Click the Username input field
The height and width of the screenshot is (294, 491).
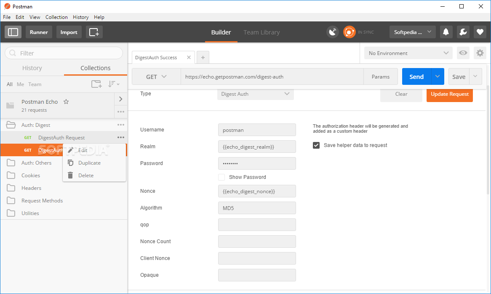(x=257, y=130)
